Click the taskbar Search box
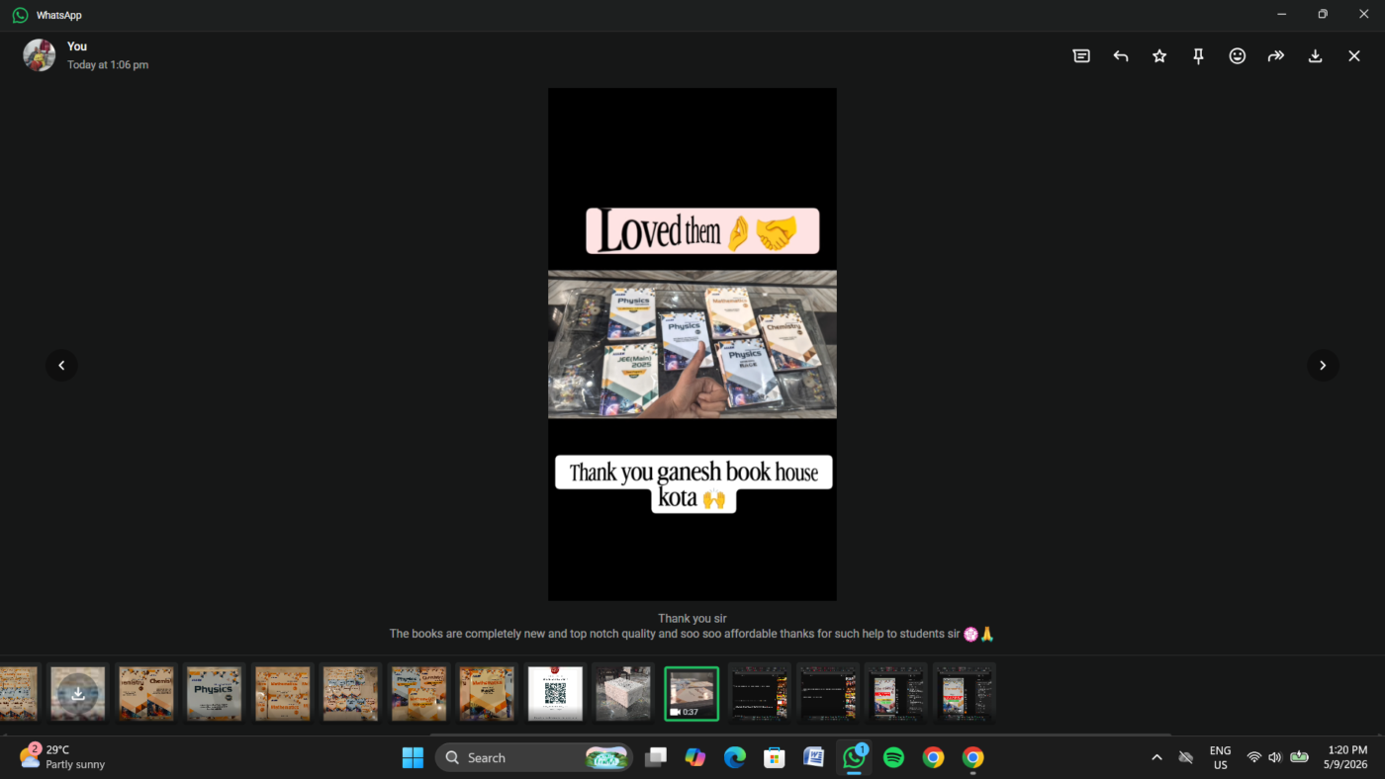1385x779 pixels. (x=534, y=758)
